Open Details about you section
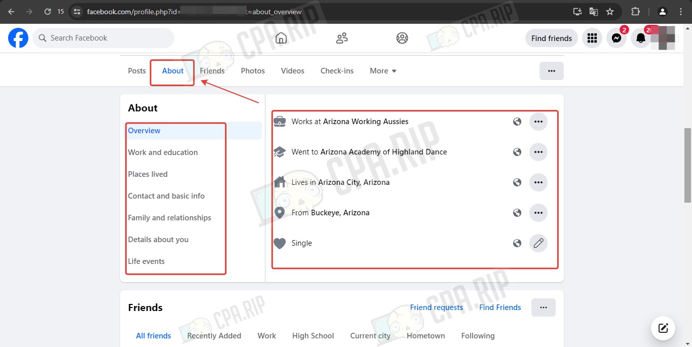Screen dimensions: 692x347 [x=158, y=240]
